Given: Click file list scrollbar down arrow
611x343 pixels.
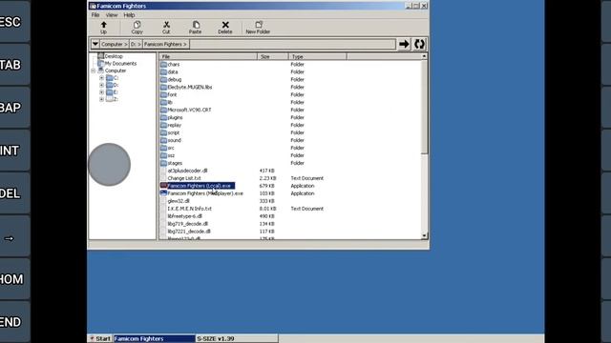Looking at the screenshot, I should coord(424,235).
